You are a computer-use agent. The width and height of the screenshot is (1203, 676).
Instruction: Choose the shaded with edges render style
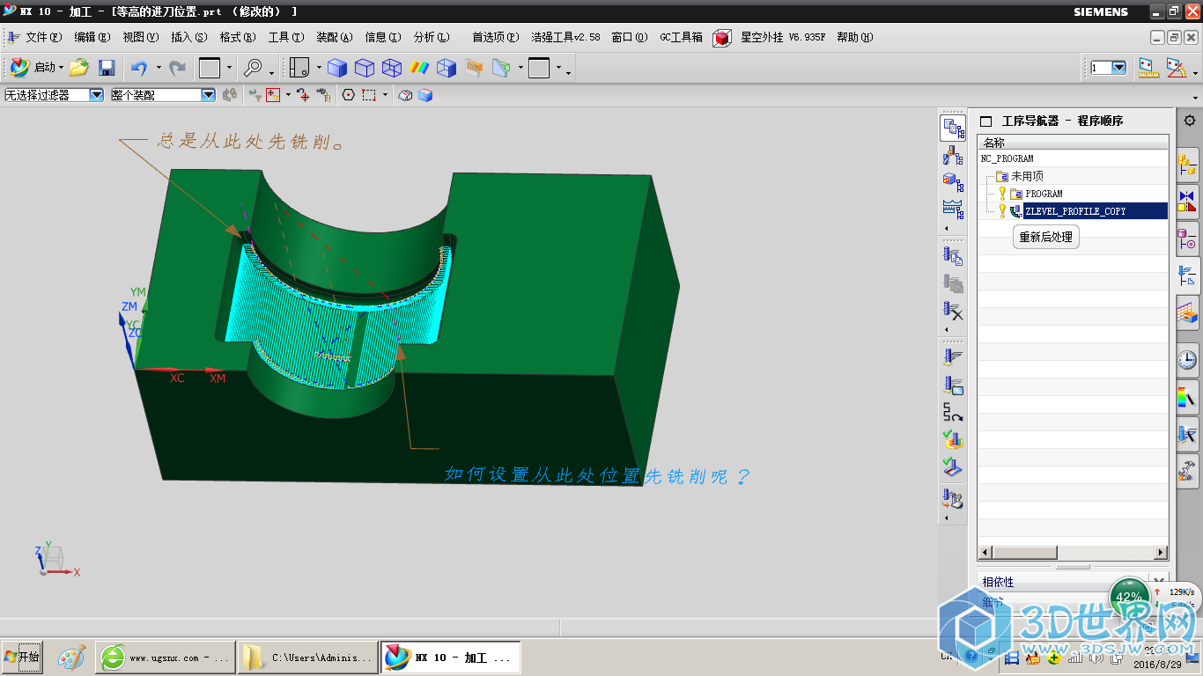tap(336, 67)
